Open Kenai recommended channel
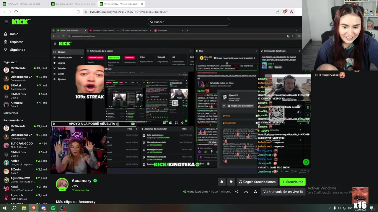The image size is (378, 212). click(25, 188)
